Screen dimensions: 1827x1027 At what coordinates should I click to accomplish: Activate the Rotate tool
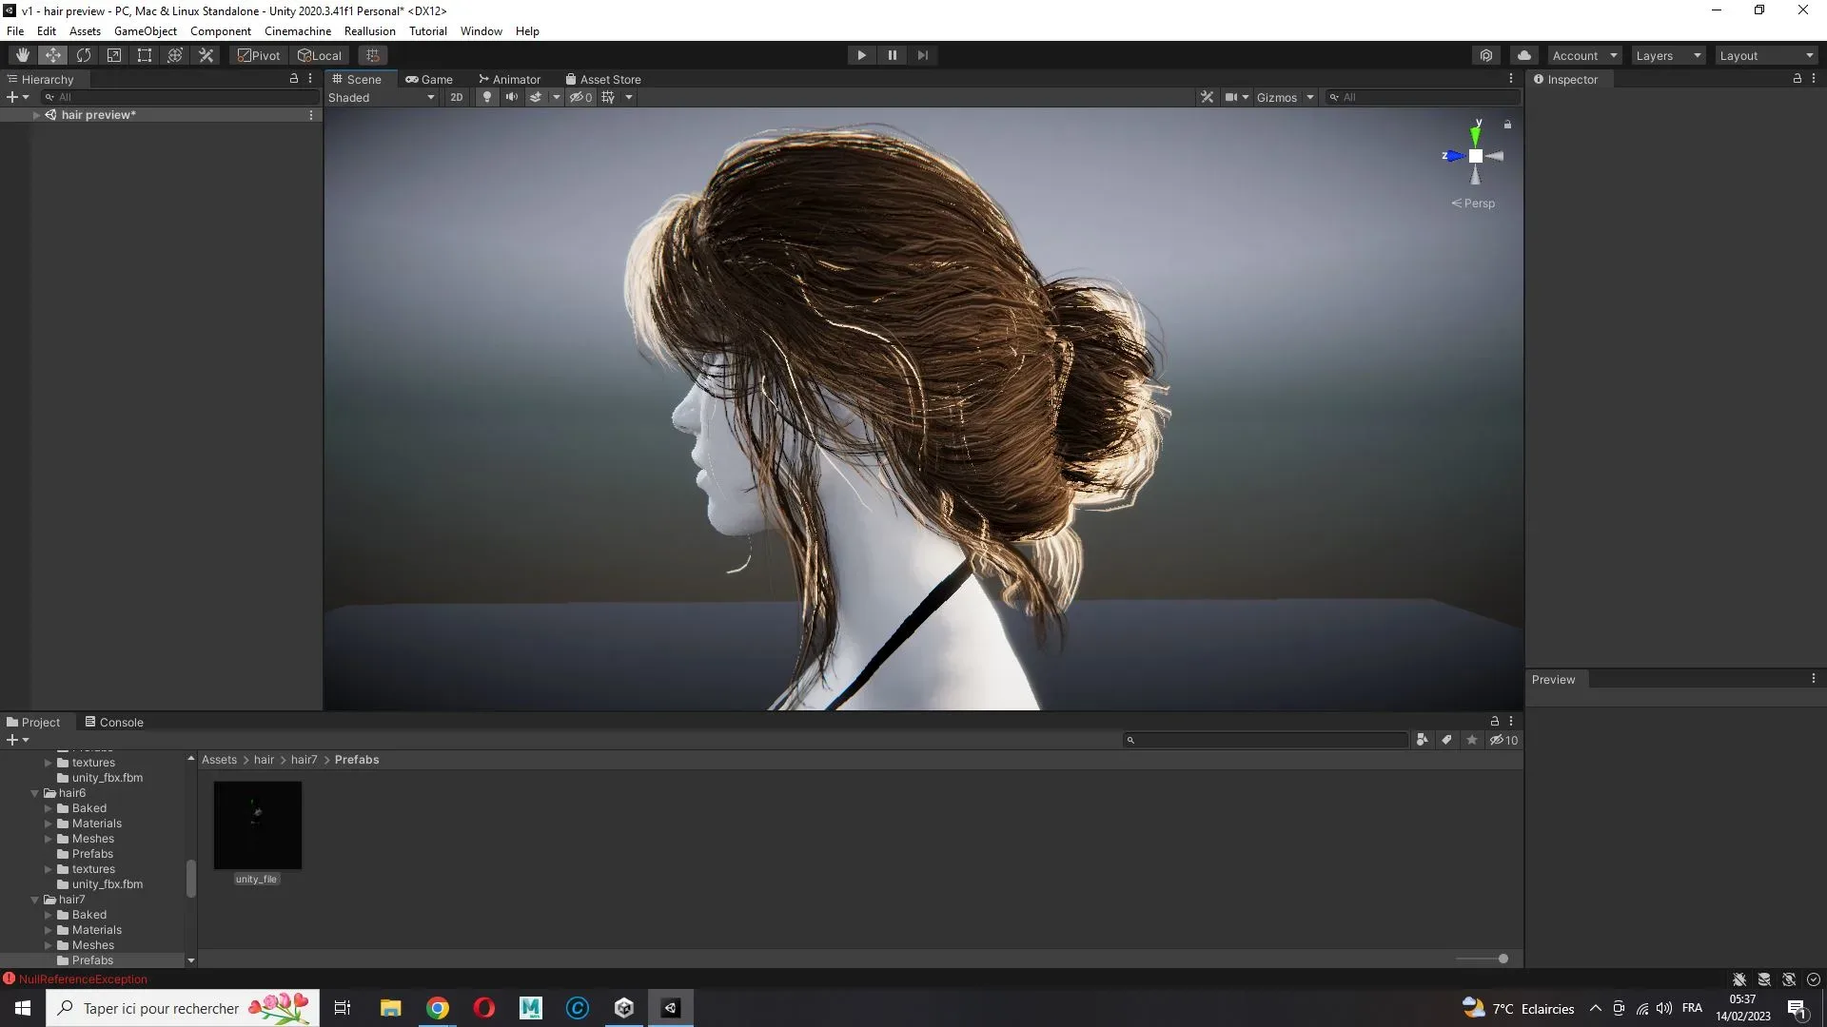coord(84,54)
